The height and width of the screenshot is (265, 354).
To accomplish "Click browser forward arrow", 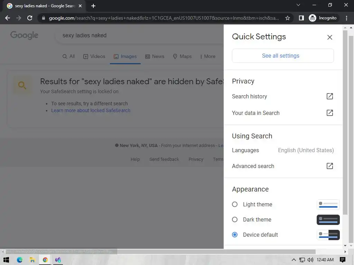I will (x=19, y=18).
